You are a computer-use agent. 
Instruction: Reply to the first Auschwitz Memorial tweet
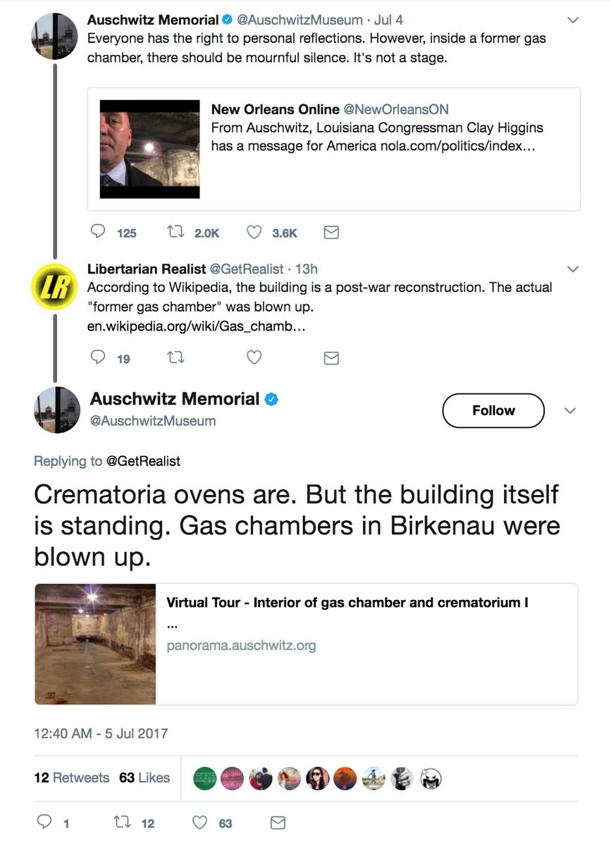tap(99, 232)
